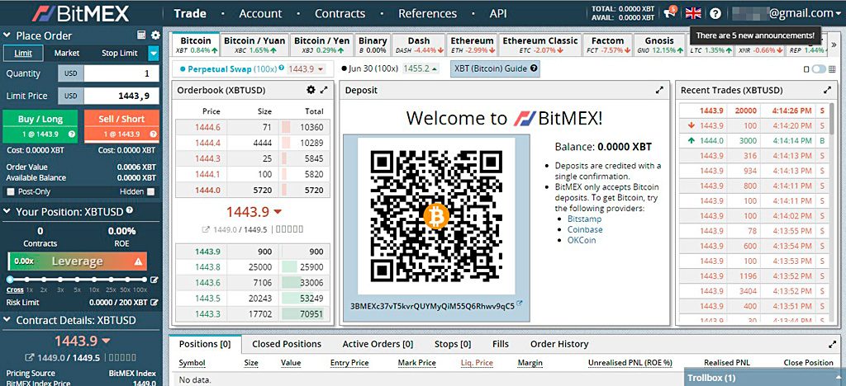Image resolution: width=846 pixels, height=386 pixels.
Task: Set leverage slider to 10x
Action: click(94, 280)
